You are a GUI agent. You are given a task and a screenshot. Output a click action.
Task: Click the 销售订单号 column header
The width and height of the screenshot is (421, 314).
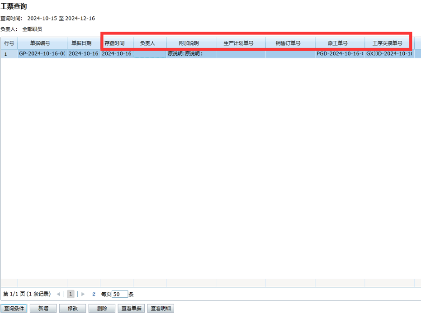288,43
